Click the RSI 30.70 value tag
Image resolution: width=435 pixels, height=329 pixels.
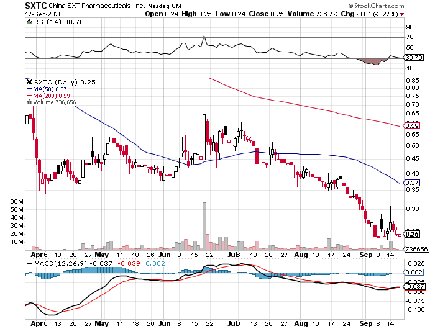414,57
